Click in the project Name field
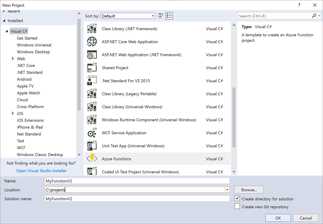The width and height of the screenshot is (323, 224). [x=137, y=181]
